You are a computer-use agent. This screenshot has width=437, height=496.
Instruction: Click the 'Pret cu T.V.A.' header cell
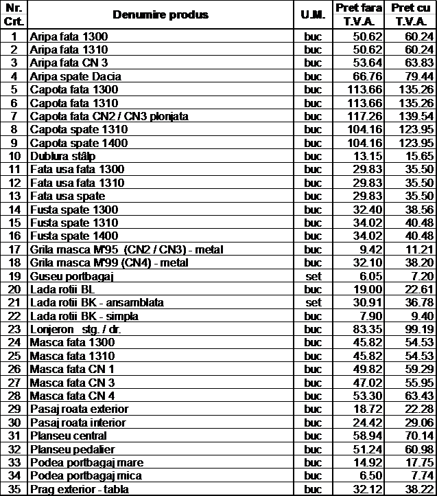pos(410,14)
